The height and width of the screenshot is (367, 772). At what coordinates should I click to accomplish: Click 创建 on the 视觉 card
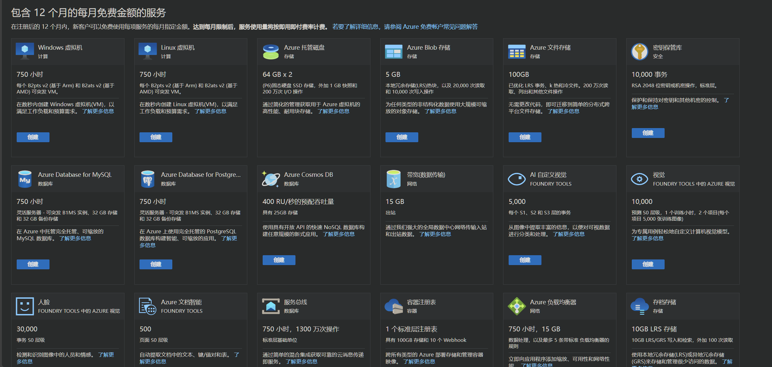pos(648,264)
